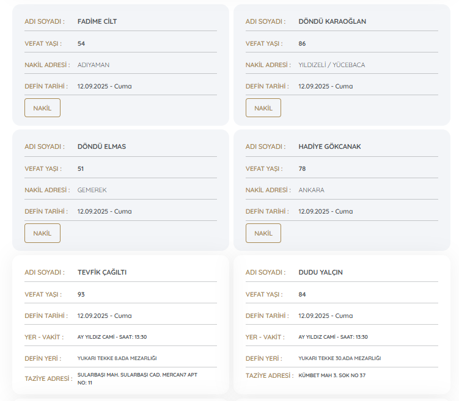Viewport: 459px width, 401px height.
Task: Click the Gemerek transfer address
Action: pos(92,190)
